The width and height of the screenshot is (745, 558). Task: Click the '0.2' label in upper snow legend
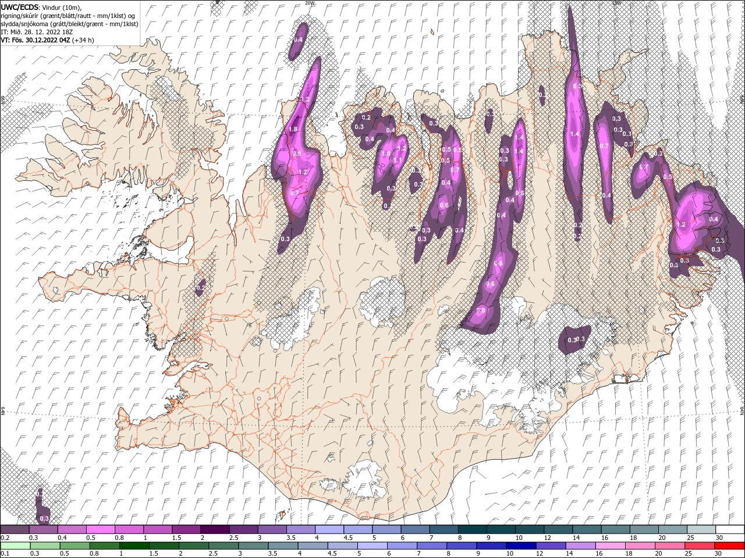coord(5,538)
